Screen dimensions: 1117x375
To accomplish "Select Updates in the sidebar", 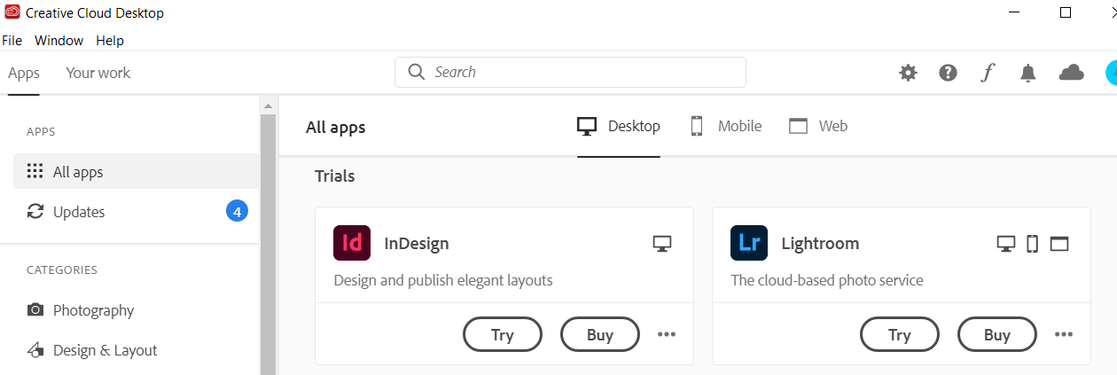I will (x=79, y=212).
